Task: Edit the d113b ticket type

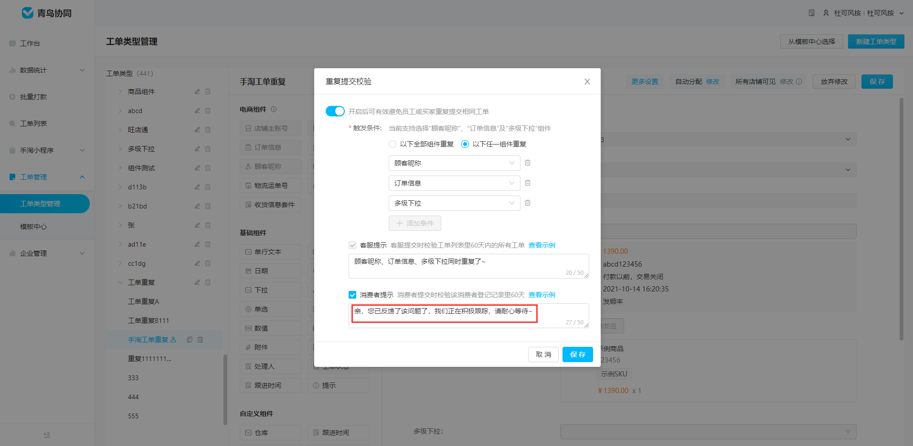Action: (197, 187)
